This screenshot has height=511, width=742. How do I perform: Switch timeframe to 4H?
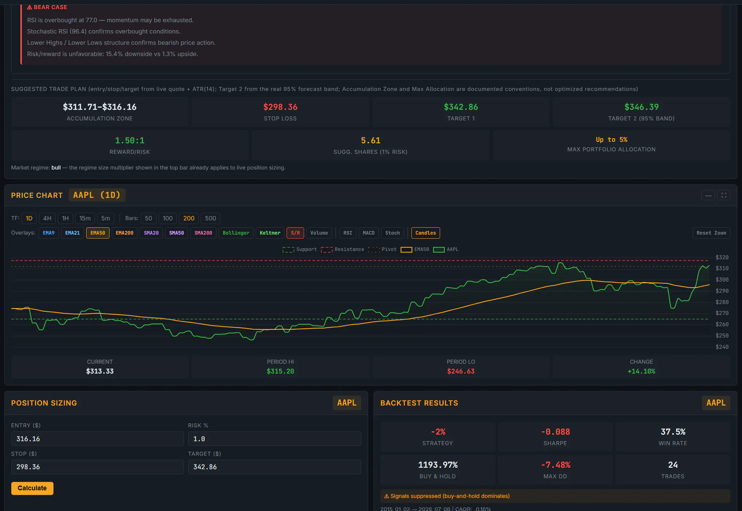point(47,218)
